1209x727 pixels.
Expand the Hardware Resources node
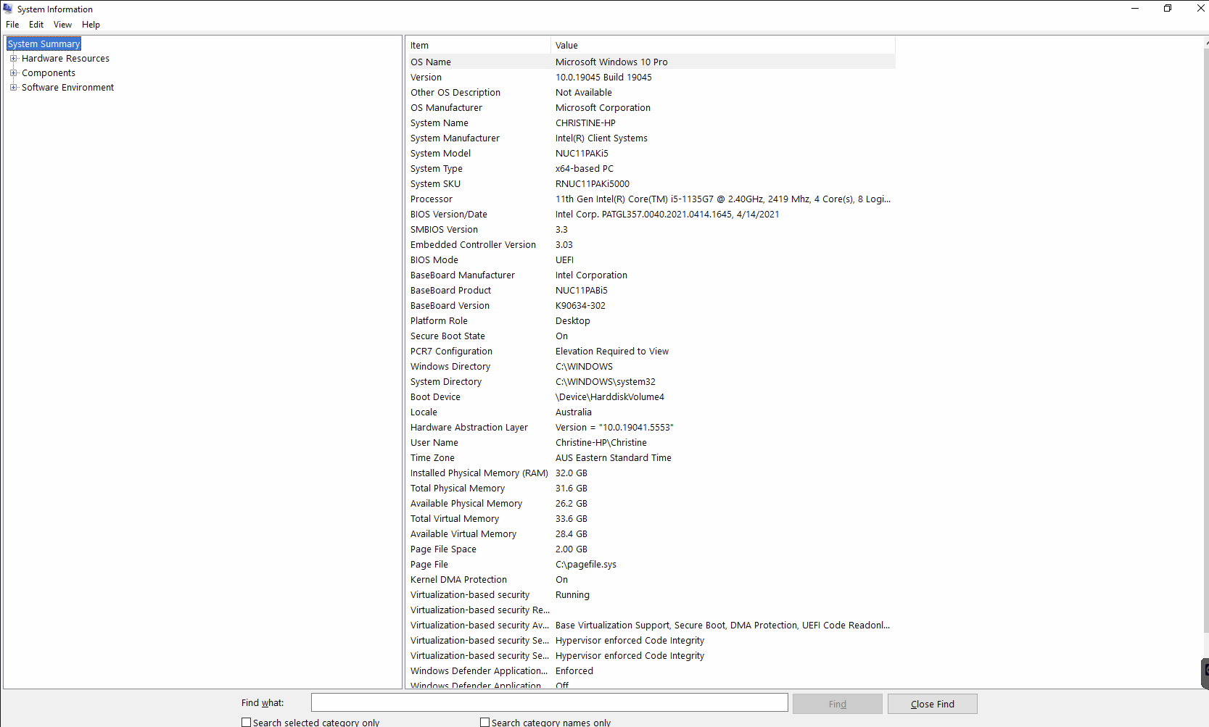13,59
